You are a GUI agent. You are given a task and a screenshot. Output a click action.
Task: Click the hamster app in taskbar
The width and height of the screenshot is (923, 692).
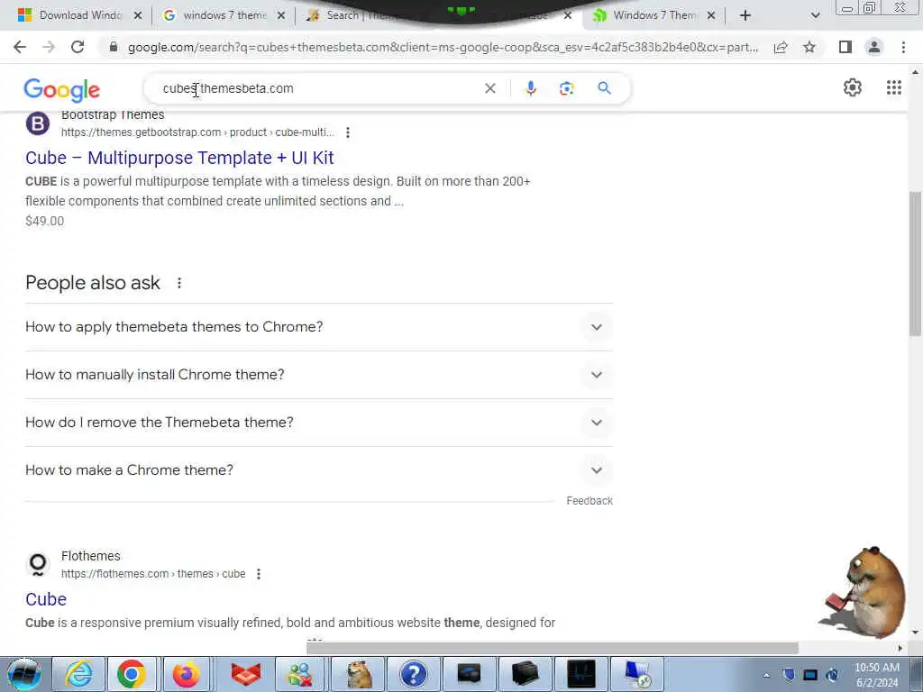(x=359, y=674)
